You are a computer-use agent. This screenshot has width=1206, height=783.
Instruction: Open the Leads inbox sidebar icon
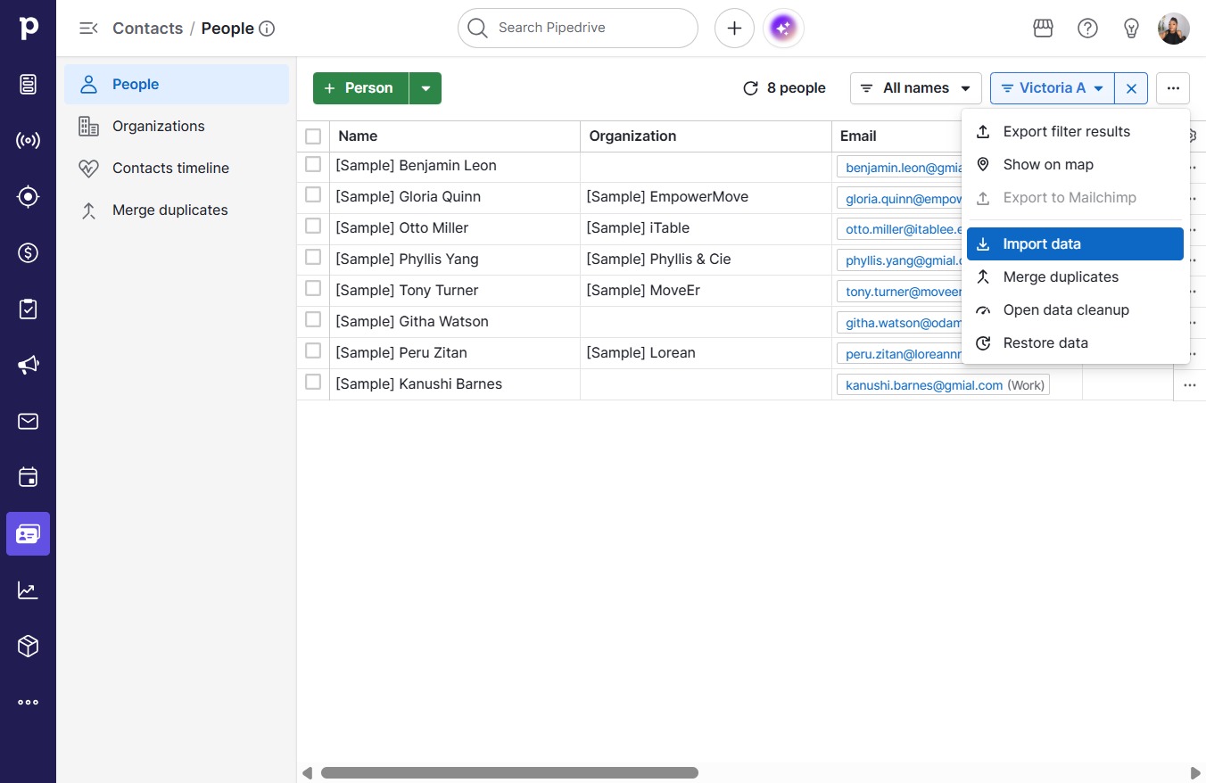(28, 84)
